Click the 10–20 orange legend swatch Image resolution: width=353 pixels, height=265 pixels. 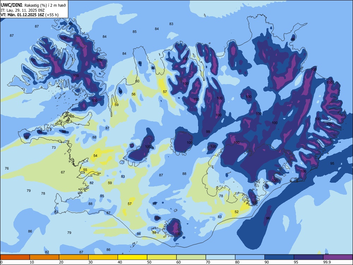(44, 257)
